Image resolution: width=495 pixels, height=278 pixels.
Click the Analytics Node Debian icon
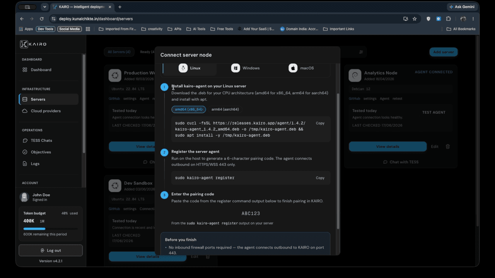point(355,76)
